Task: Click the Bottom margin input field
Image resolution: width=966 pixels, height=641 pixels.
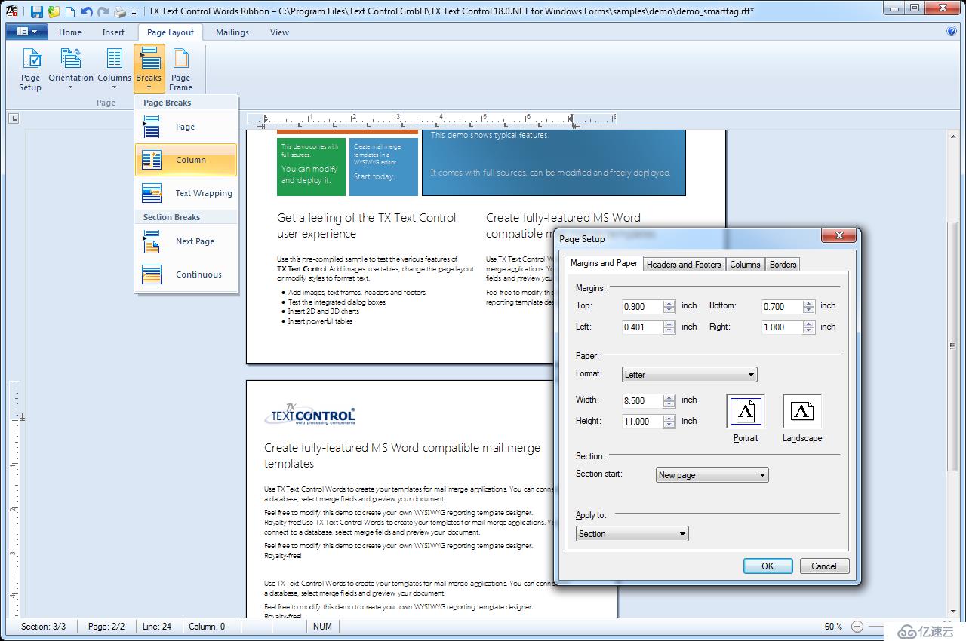Action: (x=782, y=306)
